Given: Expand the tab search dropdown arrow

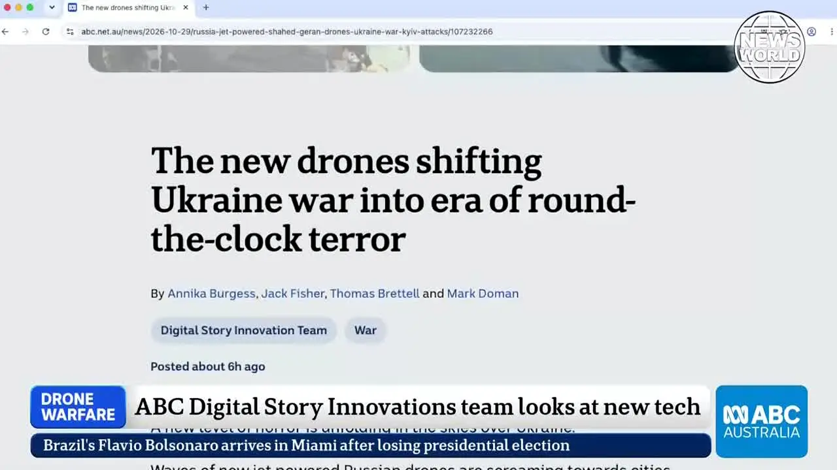Looking at the screenshot, I should click(52, 8).
